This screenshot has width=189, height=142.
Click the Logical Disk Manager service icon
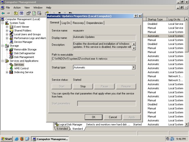tap(56, 124)
